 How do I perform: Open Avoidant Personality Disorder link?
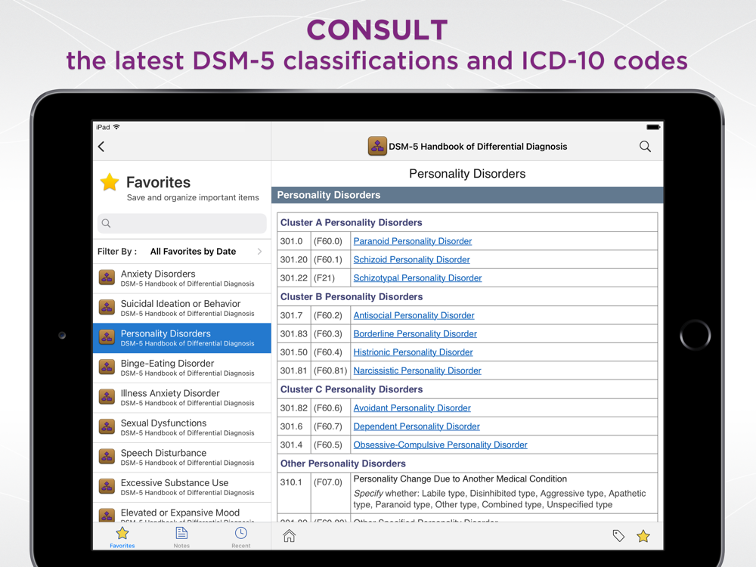pyautogui.click(x=412, y=408)
